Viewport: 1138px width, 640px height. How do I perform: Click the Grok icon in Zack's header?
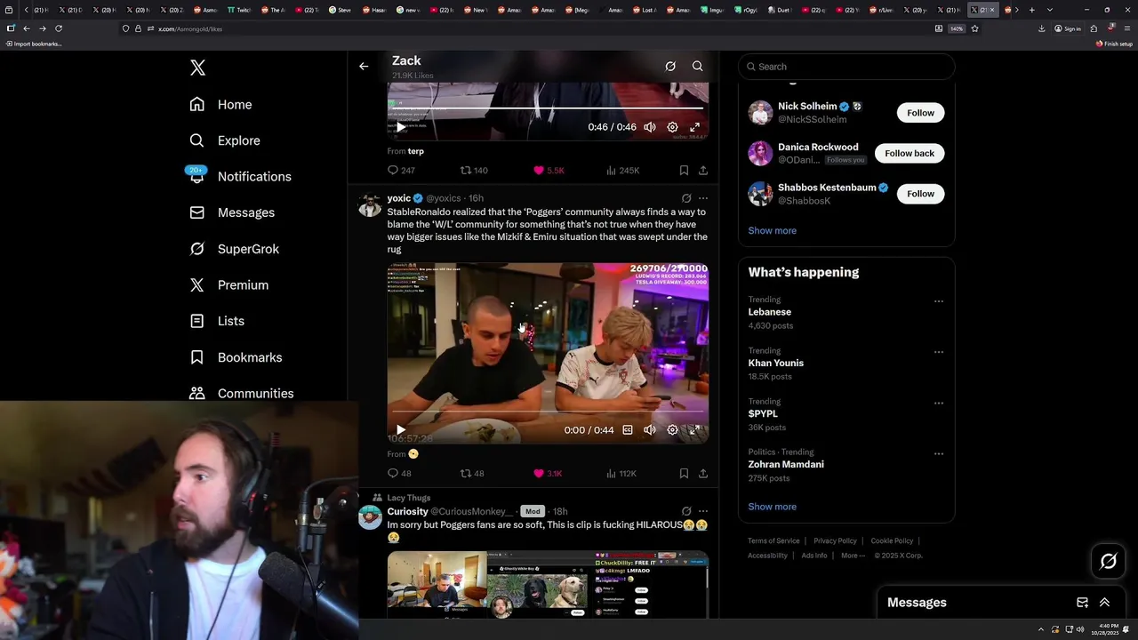coord(670,66)
